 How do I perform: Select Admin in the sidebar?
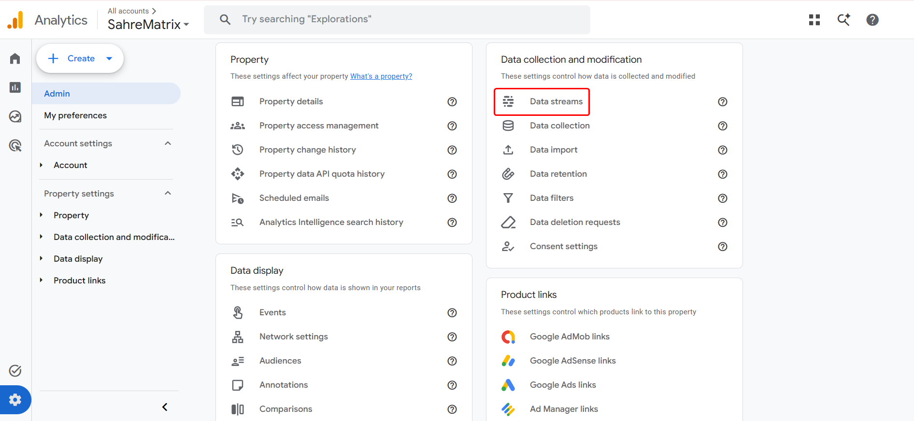106,94
